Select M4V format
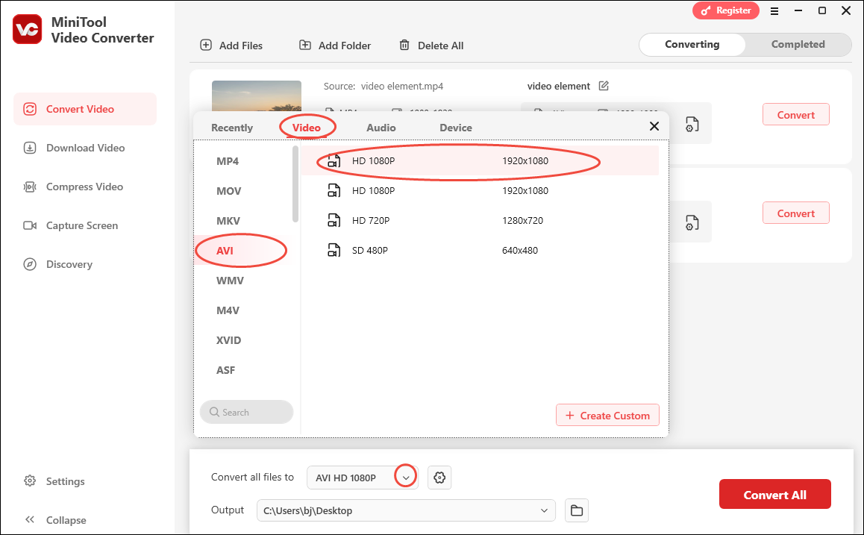 point(228,310)
